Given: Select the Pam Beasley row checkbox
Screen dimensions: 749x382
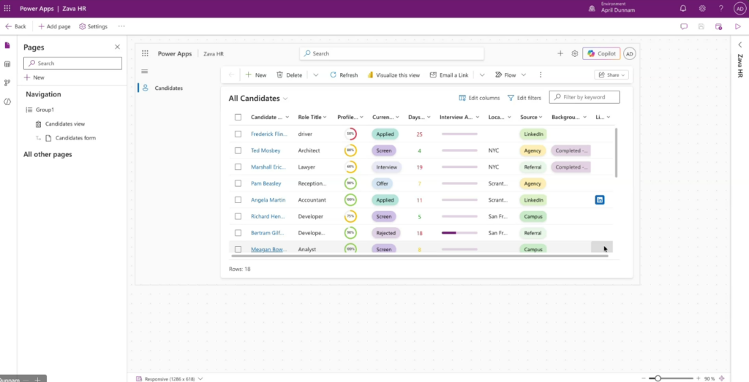Looking at the screenshot, I should (x=238, y=183).
